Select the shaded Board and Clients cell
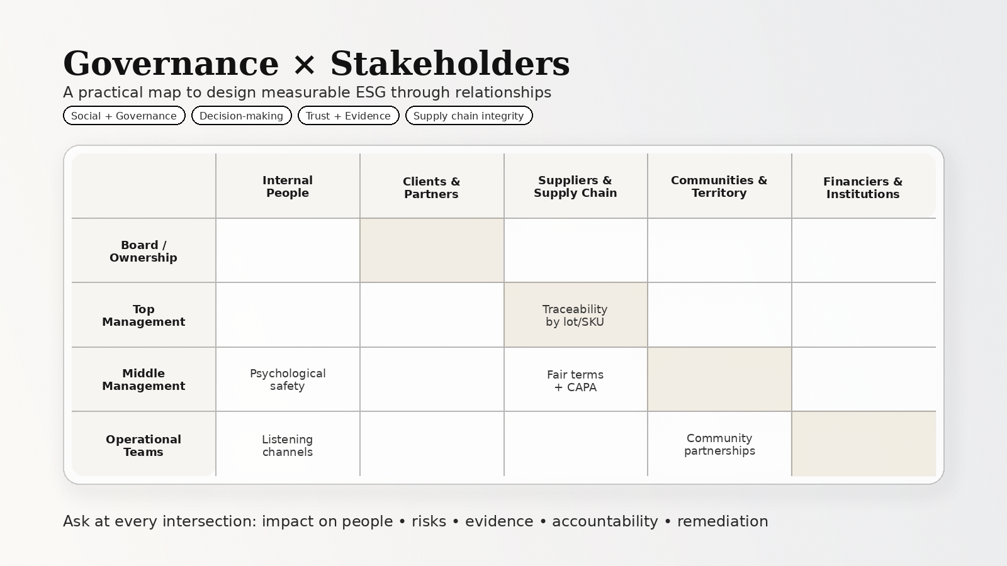Screen dimensions: 1007x566 (x=432, y=251)
